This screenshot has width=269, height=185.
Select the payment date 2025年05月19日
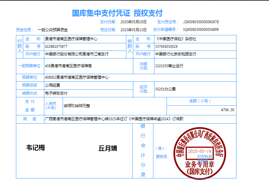pos(134,22)
